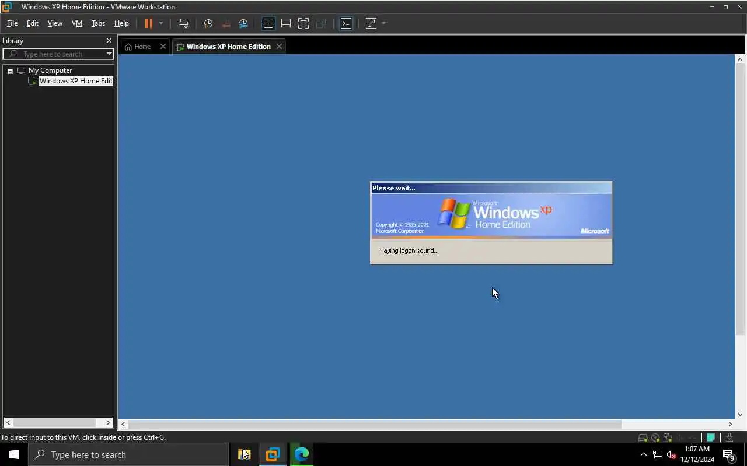Collapse the My Computer tree node
The width and height of the screenshot is (747, 466).
[10, 70]
